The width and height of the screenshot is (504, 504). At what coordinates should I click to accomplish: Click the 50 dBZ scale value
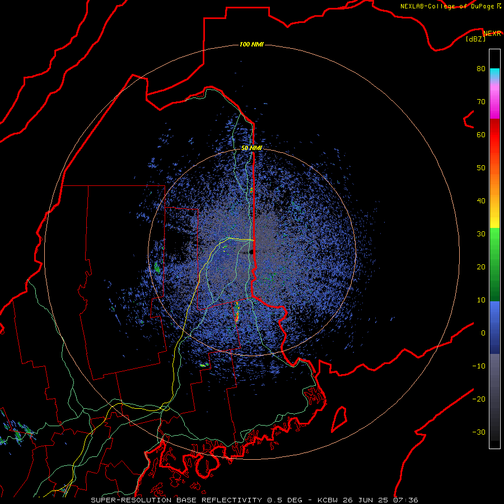[x=481, y=168]
